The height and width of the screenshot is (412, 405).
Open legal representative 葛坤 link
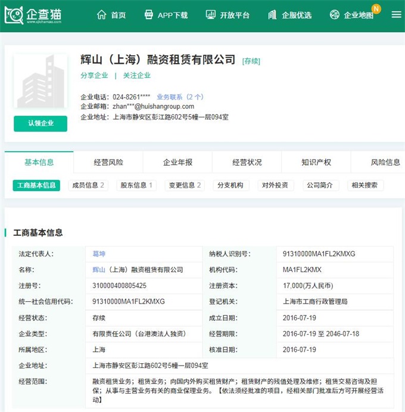(99, 254)
